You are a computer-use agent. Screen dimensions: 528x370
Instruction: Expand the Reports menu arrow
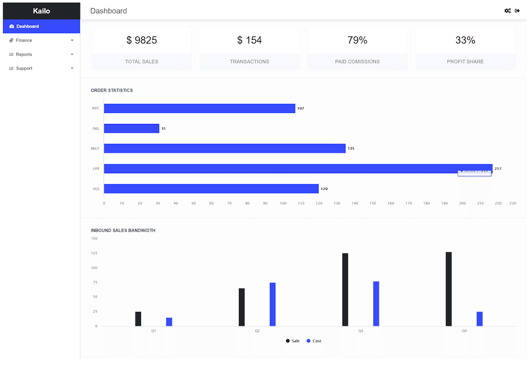(72, 54)
